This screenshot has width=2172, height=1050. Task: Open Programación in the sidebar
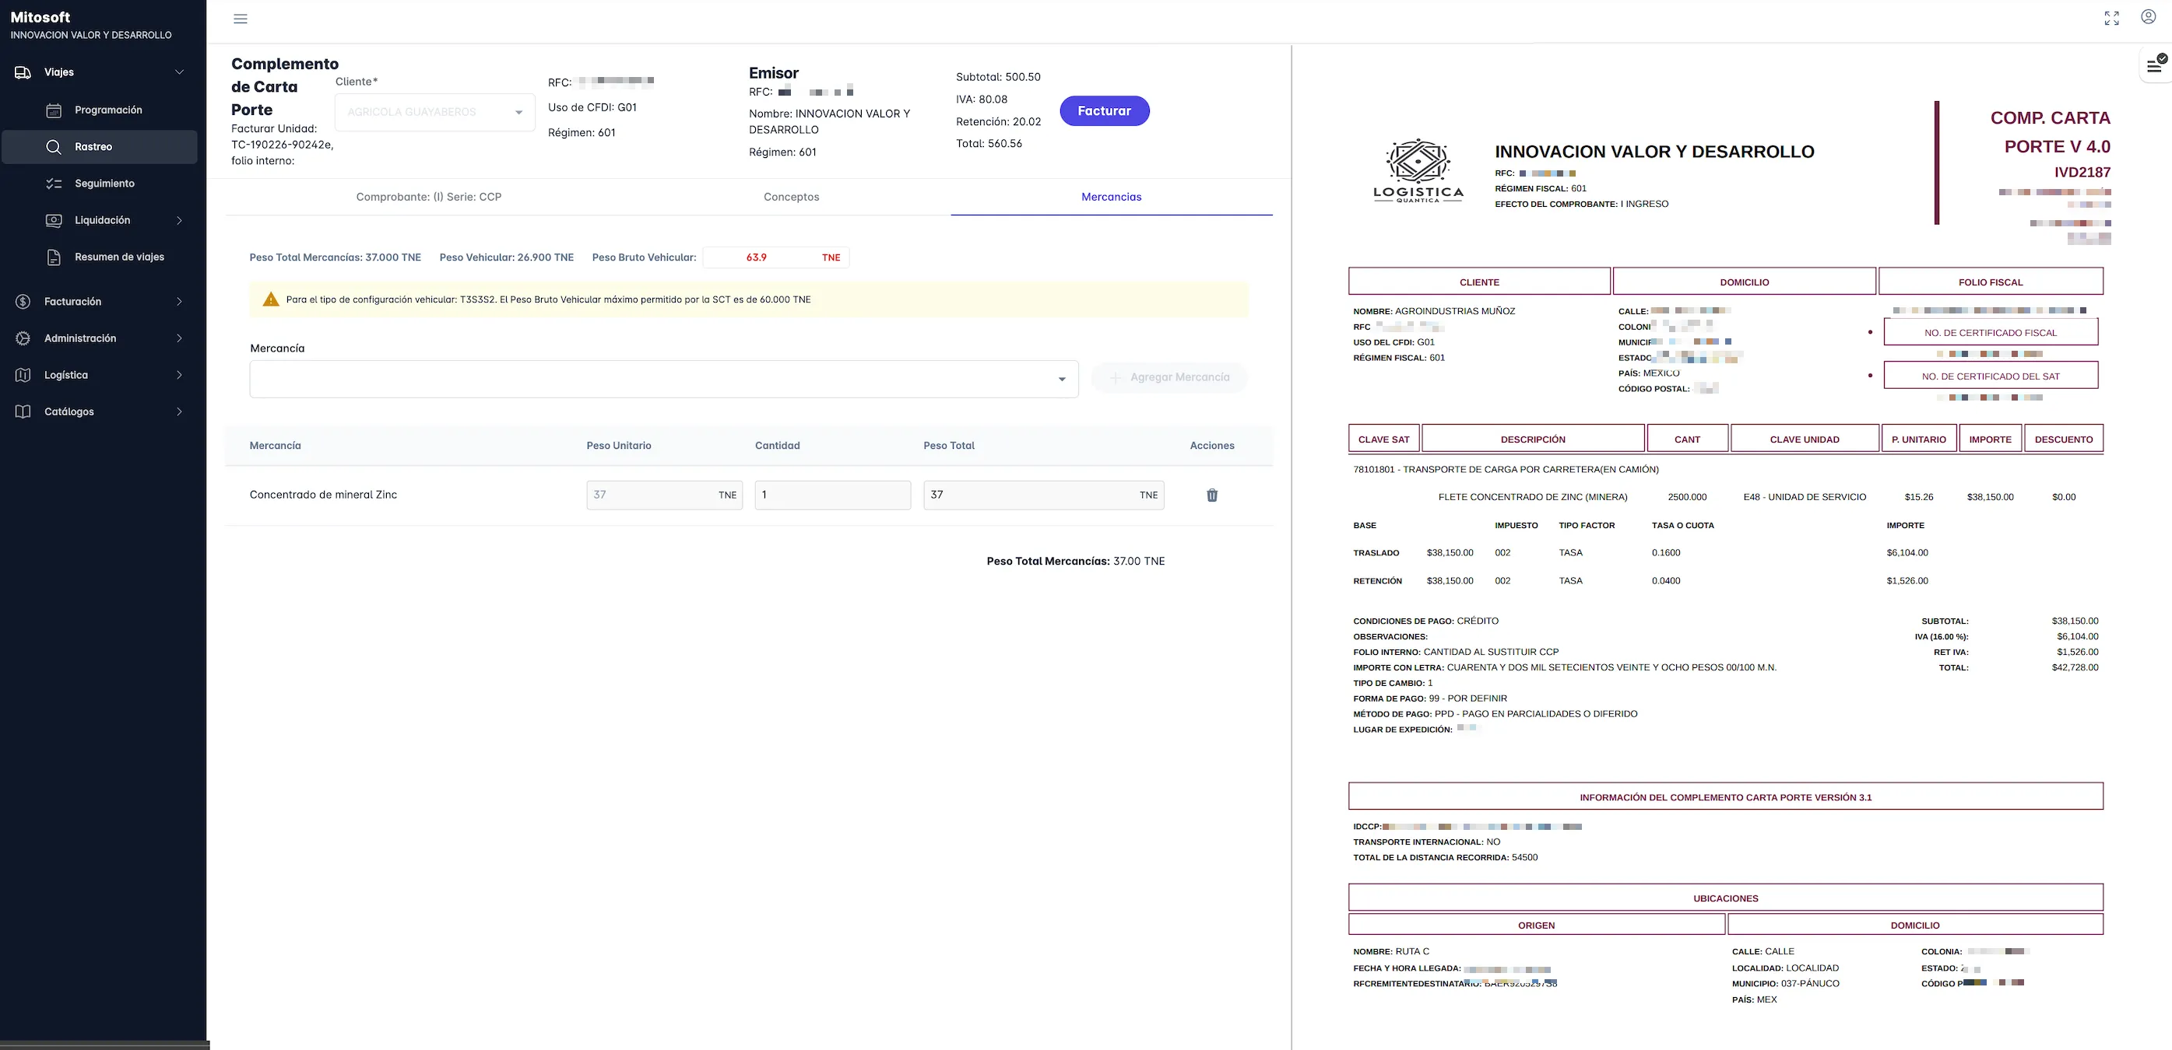coord(109,110)
